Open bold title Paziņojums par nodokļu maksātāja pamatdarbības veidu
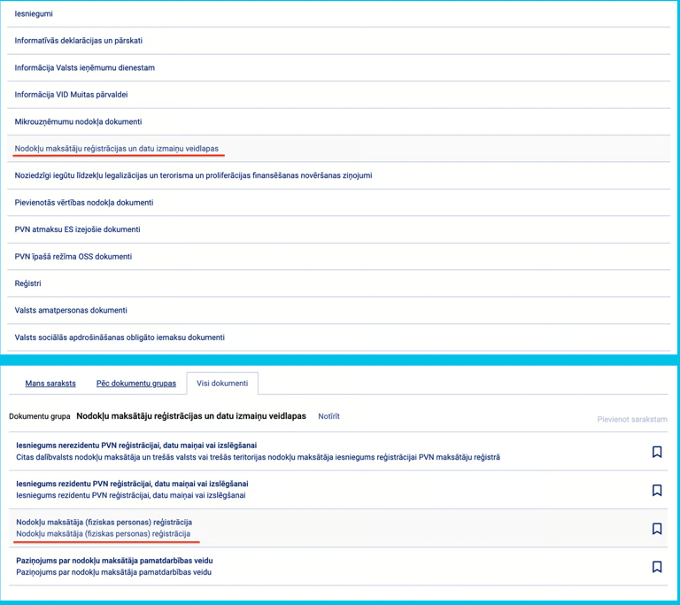Image resolution: width=680 pixels, height=605 pixels. click(x=114, y=561)
